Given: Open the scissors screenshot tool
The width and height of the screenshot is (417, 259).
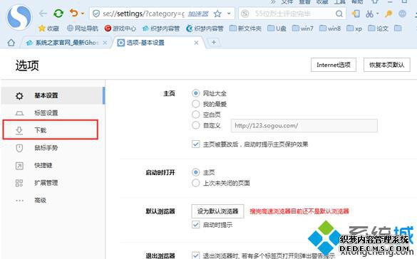Looking at the screenshot, I should (369, 14).
